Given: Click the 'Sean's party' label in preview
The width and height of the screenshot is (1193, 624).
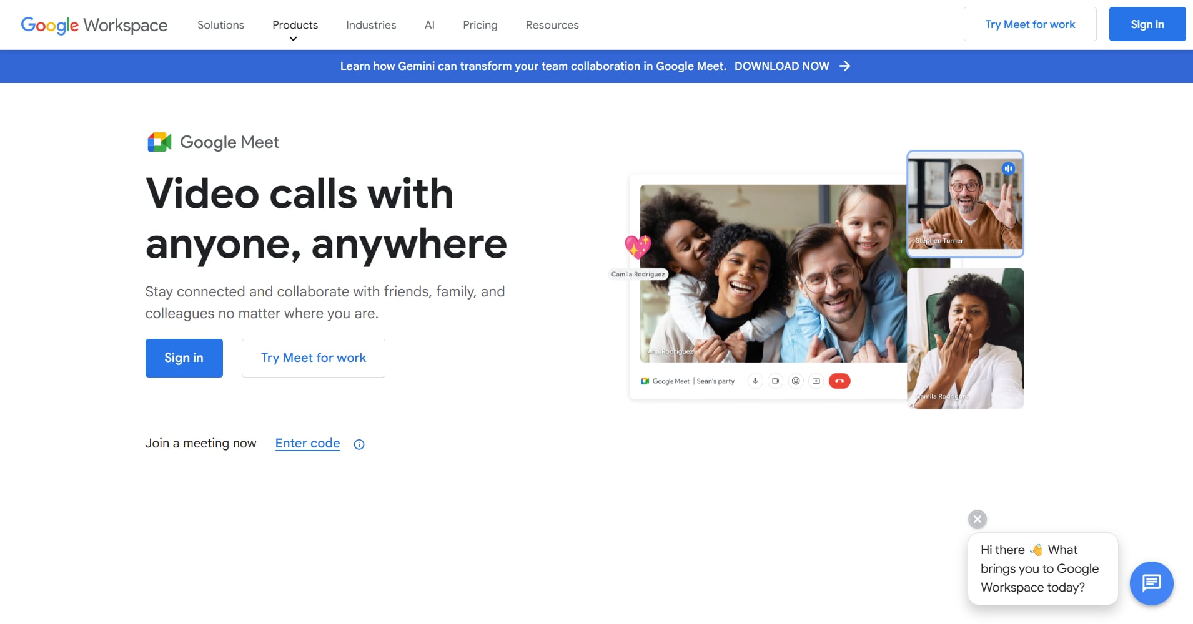Looking at the screenshot, I should click(x=715, y=381).
